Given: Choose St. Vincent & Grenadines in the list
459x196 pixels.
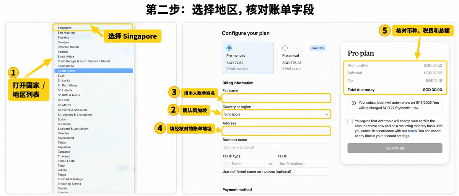Looking at the screenshot, I should [75, 115].
